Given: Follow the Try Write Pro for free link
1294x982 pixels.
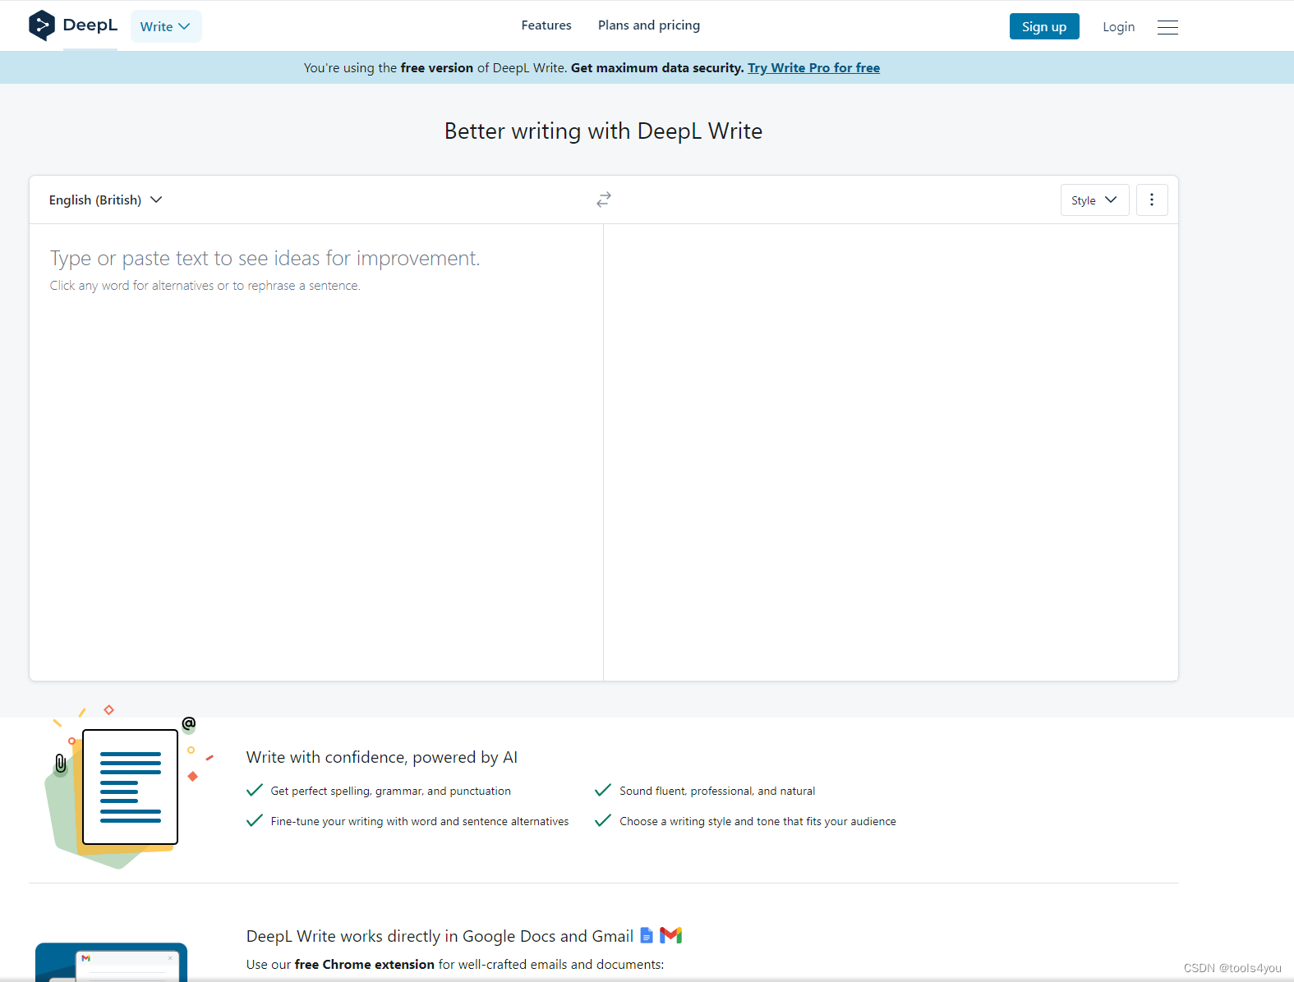Looking at the screenshot, I should (813, 67).
